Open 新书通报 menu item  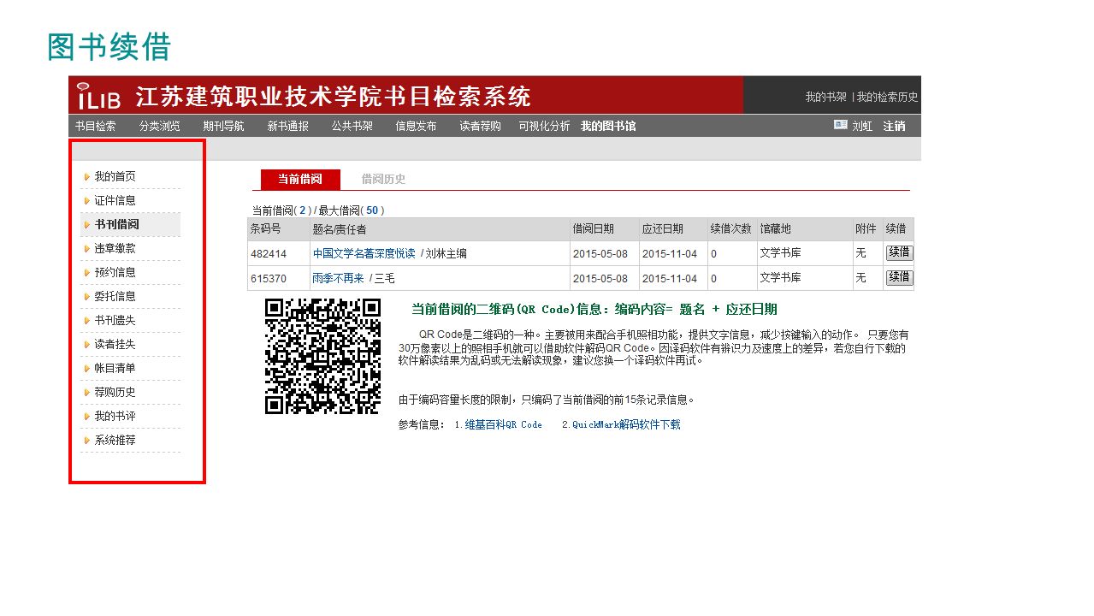click(x=287, y=126)
